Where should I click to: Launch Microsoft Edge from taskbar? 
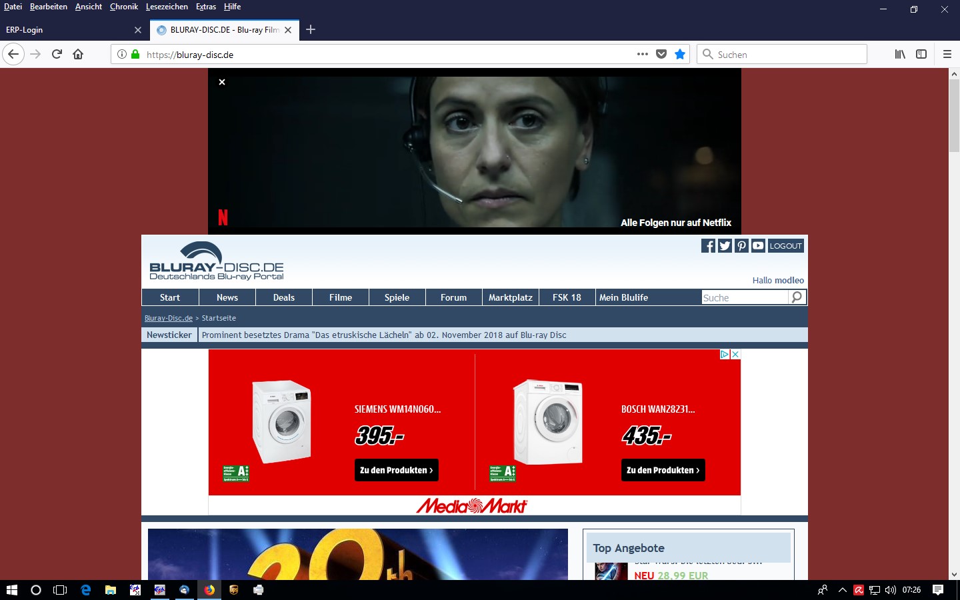coord(85,590)
